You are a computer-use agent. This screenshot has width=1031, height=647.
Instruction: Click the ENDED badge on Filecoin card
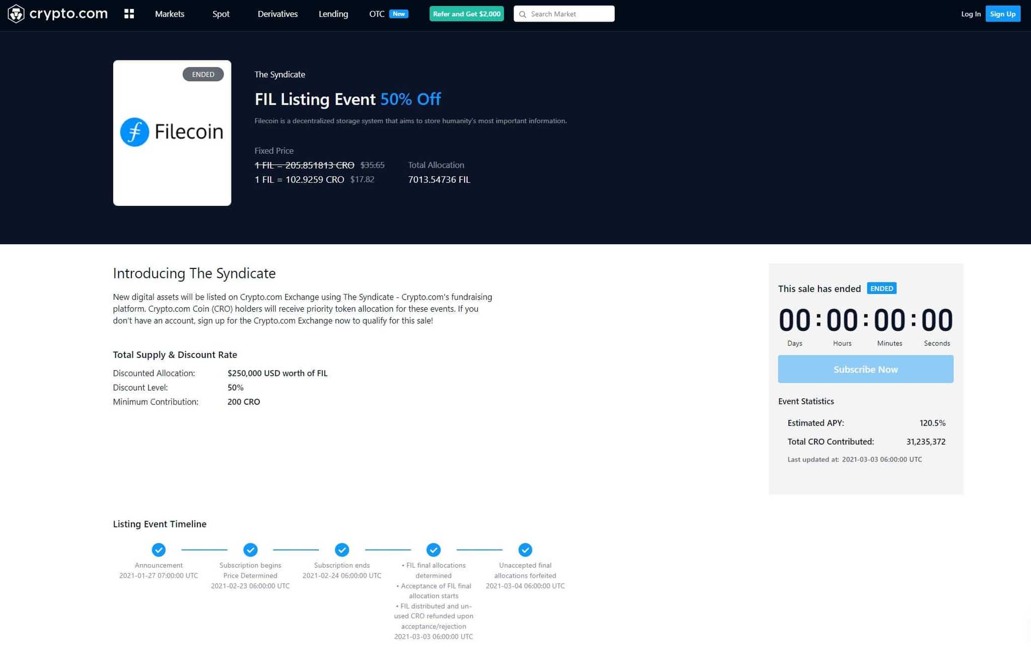(203, 74)
